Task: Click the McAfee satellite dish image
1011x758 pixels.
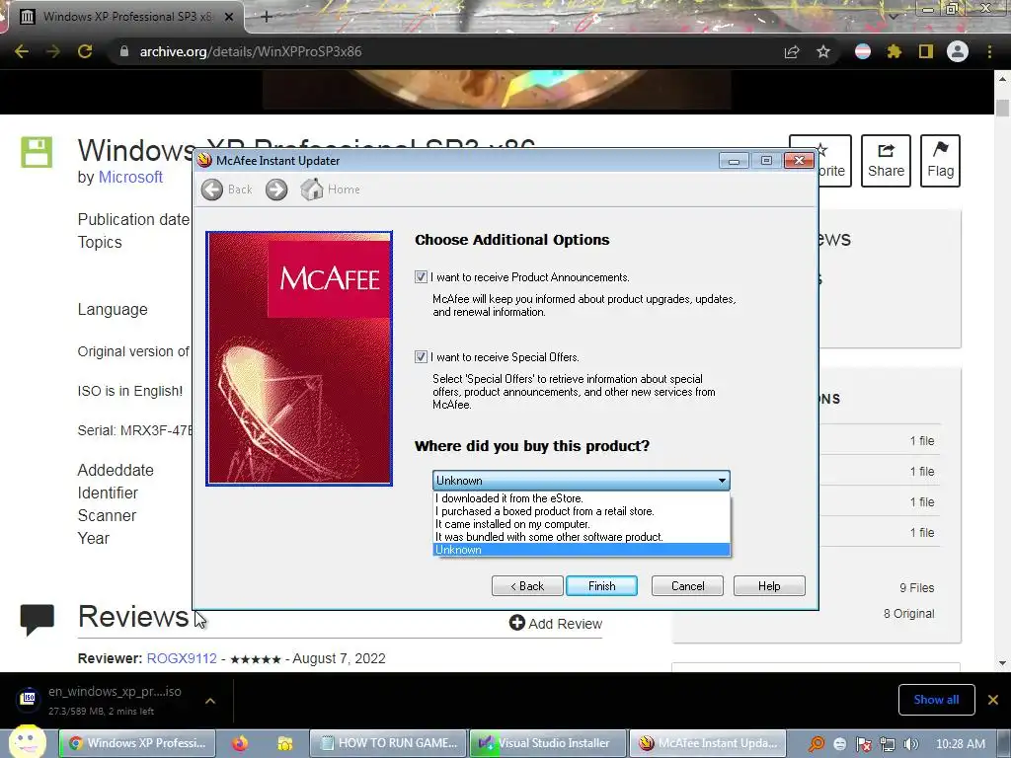Action: click(299, 358)
